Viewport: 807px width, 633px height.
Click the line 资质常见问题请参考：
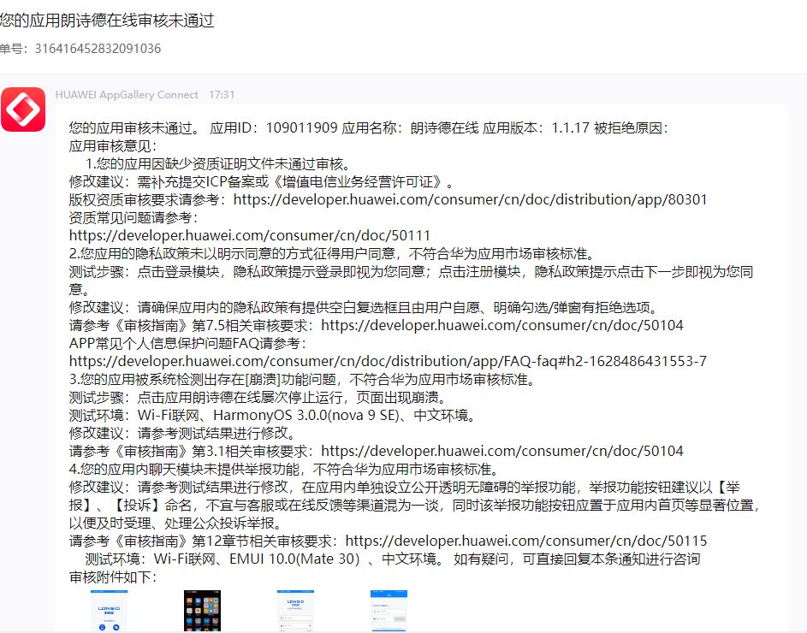pyautogui.click(x=134, y=217)
